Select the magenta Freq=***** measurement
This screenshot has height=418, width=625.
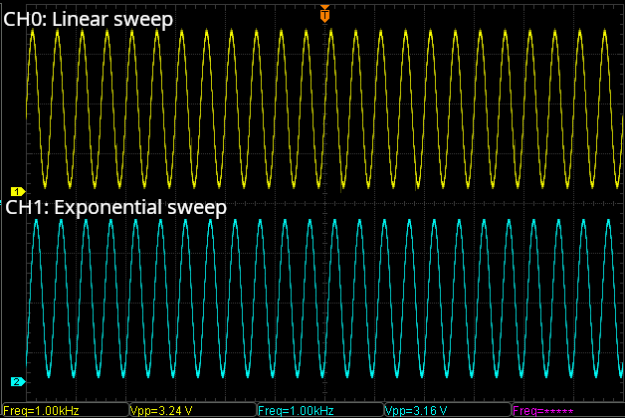point(542,411)
